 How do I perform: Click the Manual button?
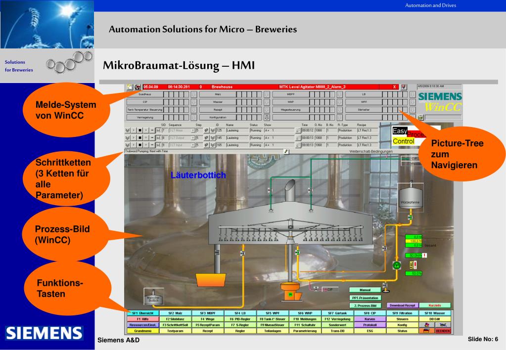[x=366, y=290]
